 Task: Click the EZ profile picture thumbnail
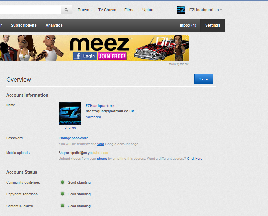[70, 113]
